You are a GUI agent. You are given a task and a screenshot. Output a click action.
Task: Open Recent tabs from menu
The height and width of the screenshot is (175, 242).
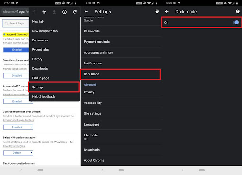(54, 49)
